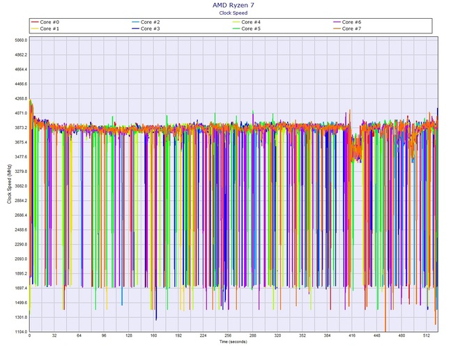Click the Core #5 legend entry
The width and height of the screenshot is (467, 350).
(x=247, y=29)
